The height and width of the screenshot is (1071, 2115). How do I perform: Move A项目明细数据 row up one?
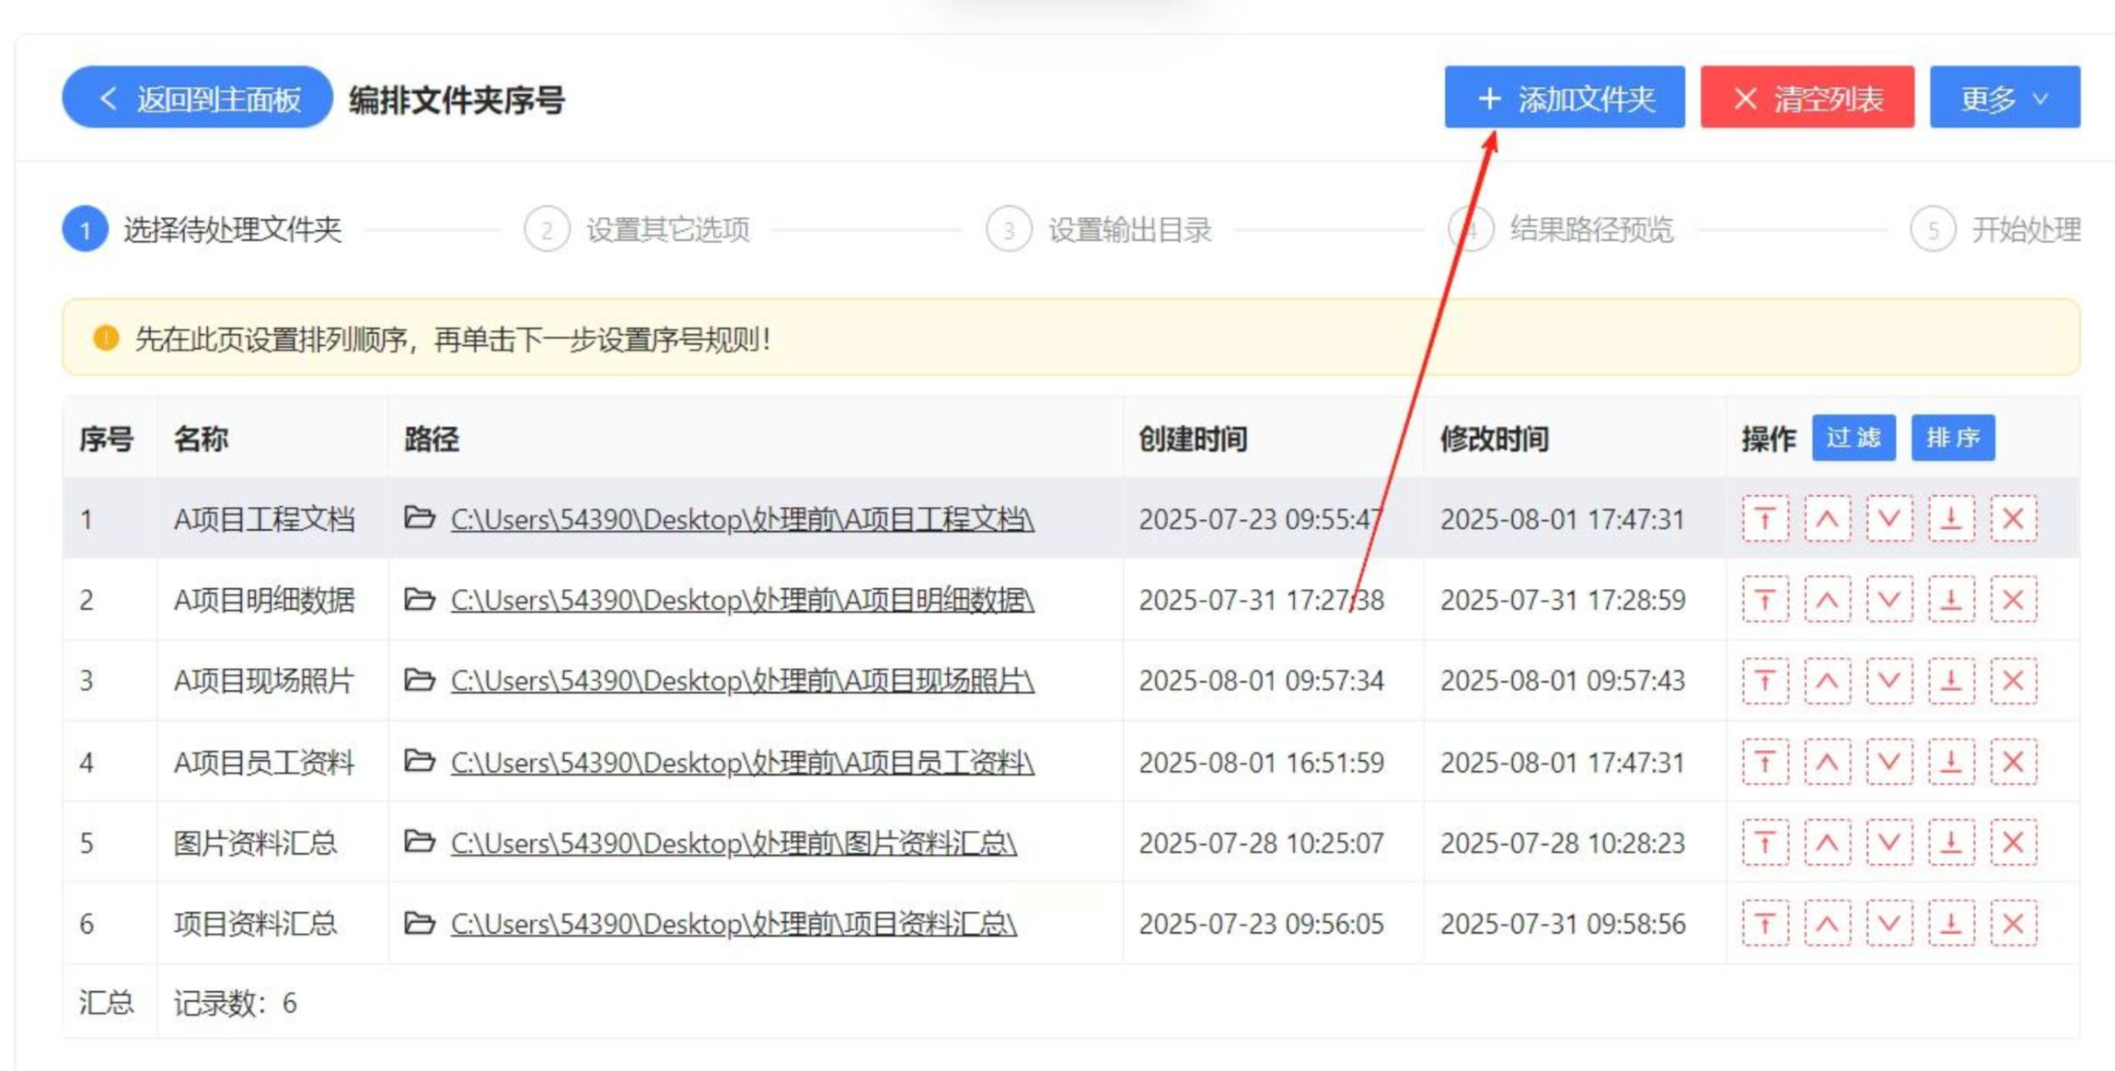1827,600
